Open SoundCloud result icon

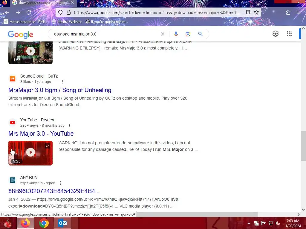[13, 79]
